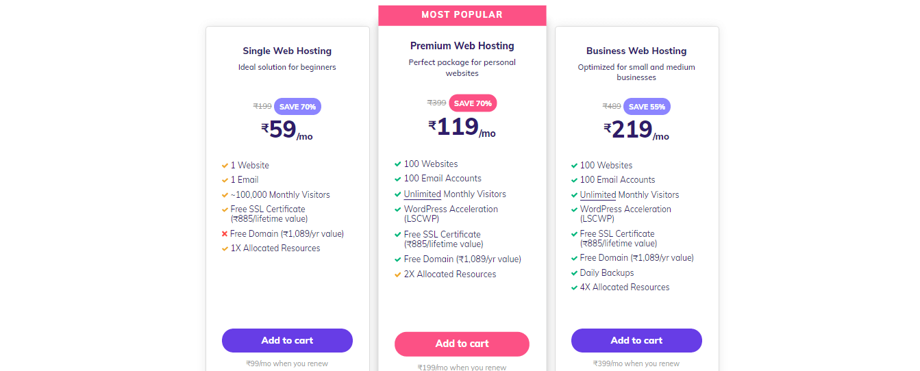Click checkmark next to 1 Website
Image resolution: width=920 pixels, height=371 pixels.
coord(225,166)
